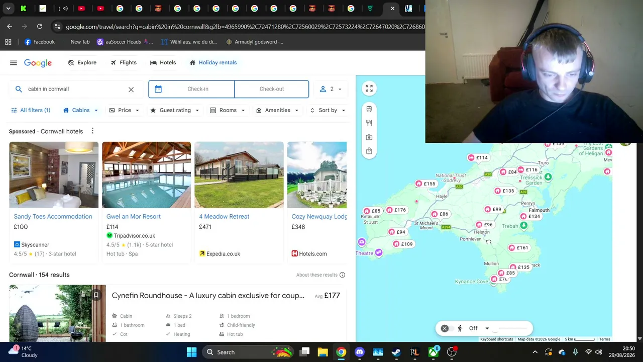Expand the map to full screen
The width and height of the screenshot is (643, 362).
[x=369, y=88]
